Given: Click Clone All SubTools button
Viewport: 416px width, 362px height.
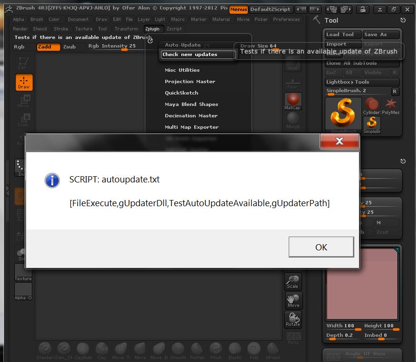Looking at the screenshot, I should (x=362, y=63).
